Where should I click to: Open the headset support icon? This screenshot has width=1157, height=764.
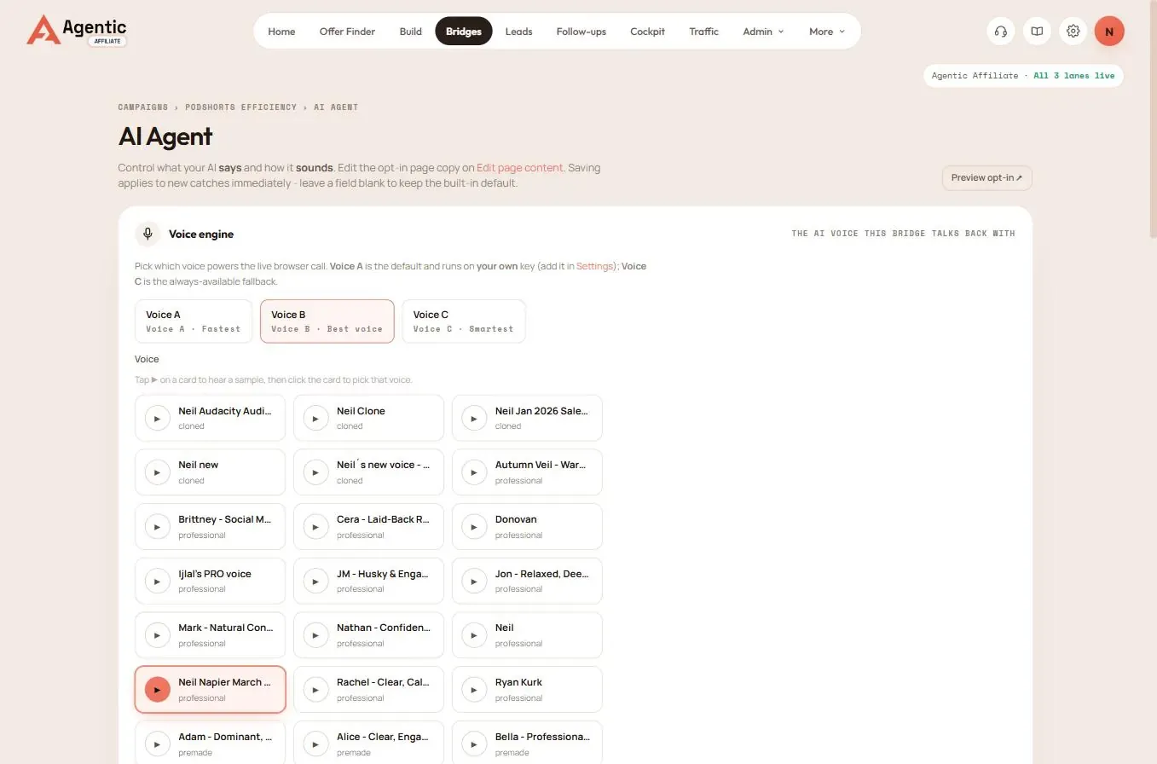click(1001, 32)
